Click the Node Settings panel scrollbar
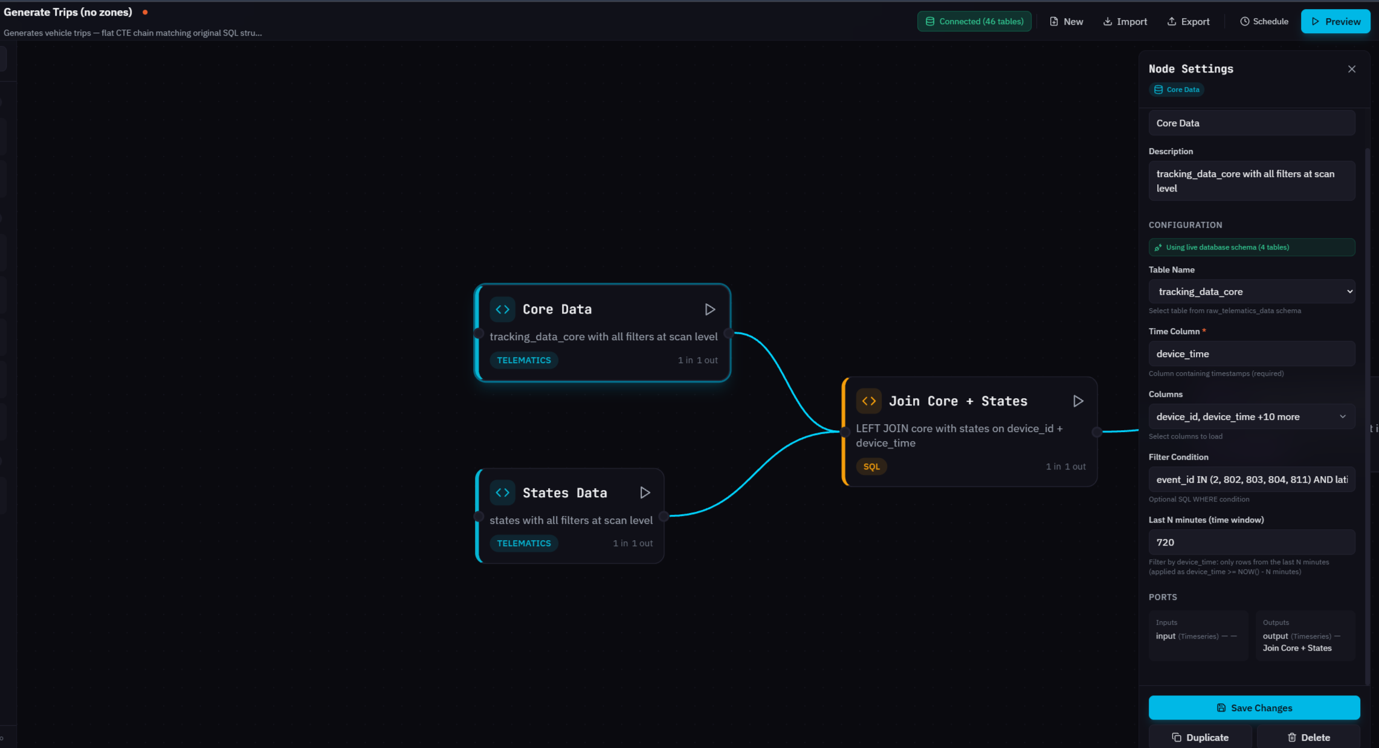Viewport: 1379px width, 748px height. [1368, 416]
